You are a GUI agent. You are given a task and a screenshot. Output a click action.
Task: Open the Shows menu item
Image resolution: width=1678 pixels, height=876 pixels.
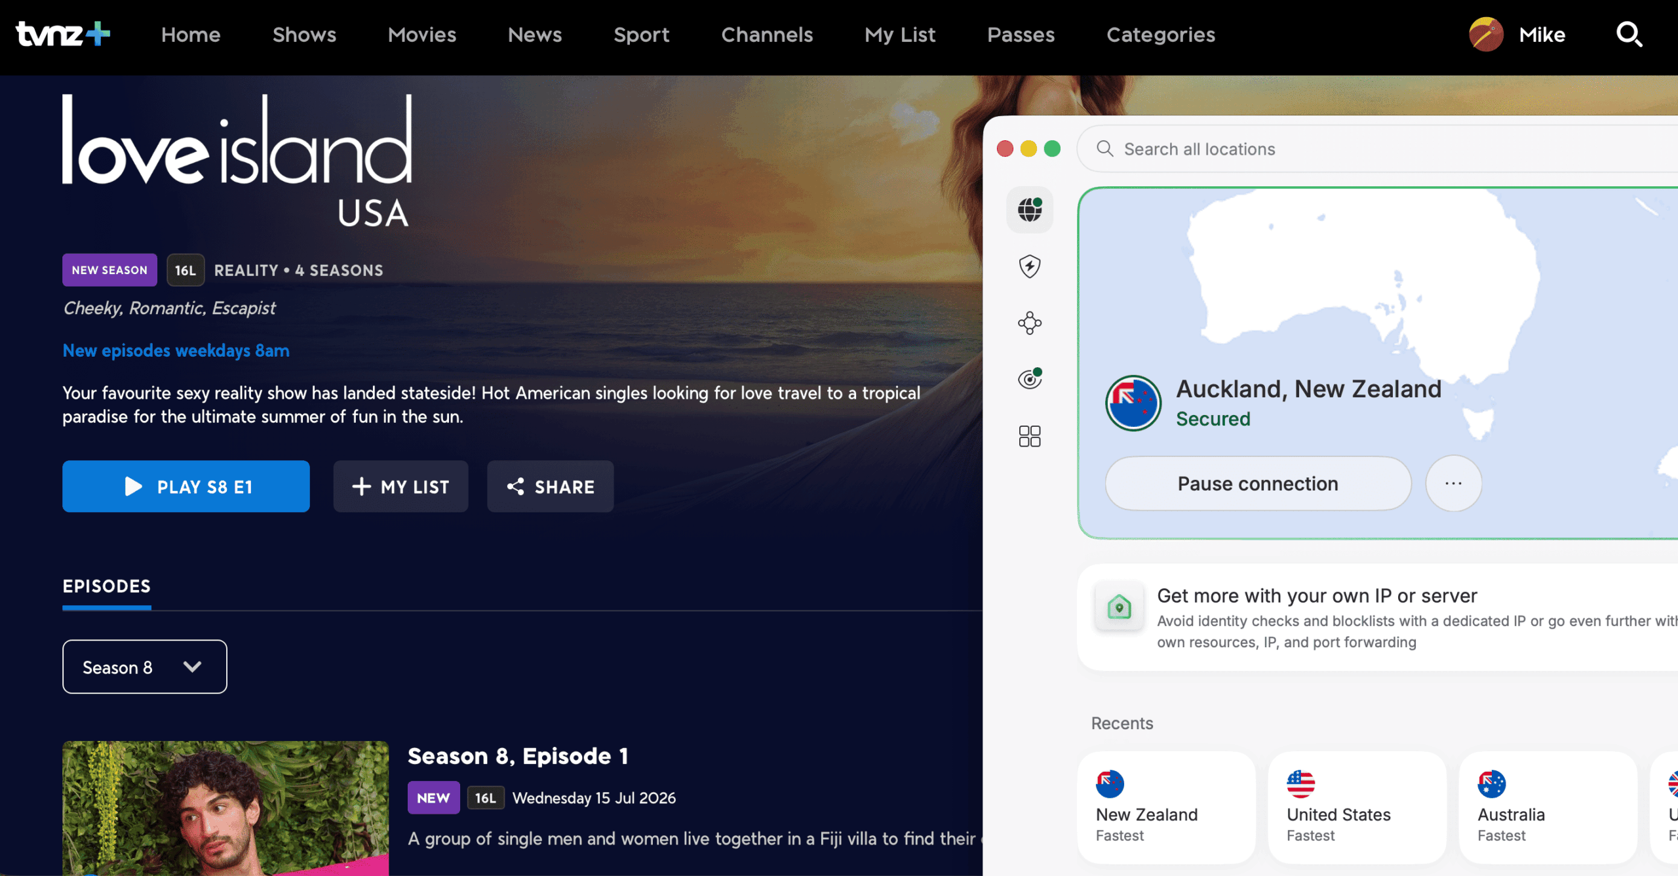tap(304, 34)
